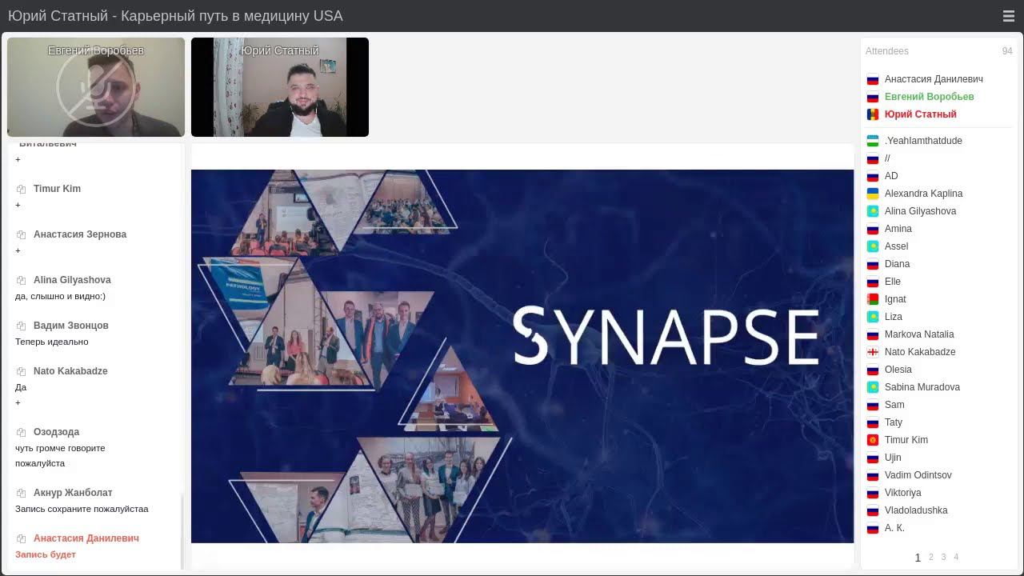Select attendee Diana
Screen dimensions: 1024x576
point(897,264)
